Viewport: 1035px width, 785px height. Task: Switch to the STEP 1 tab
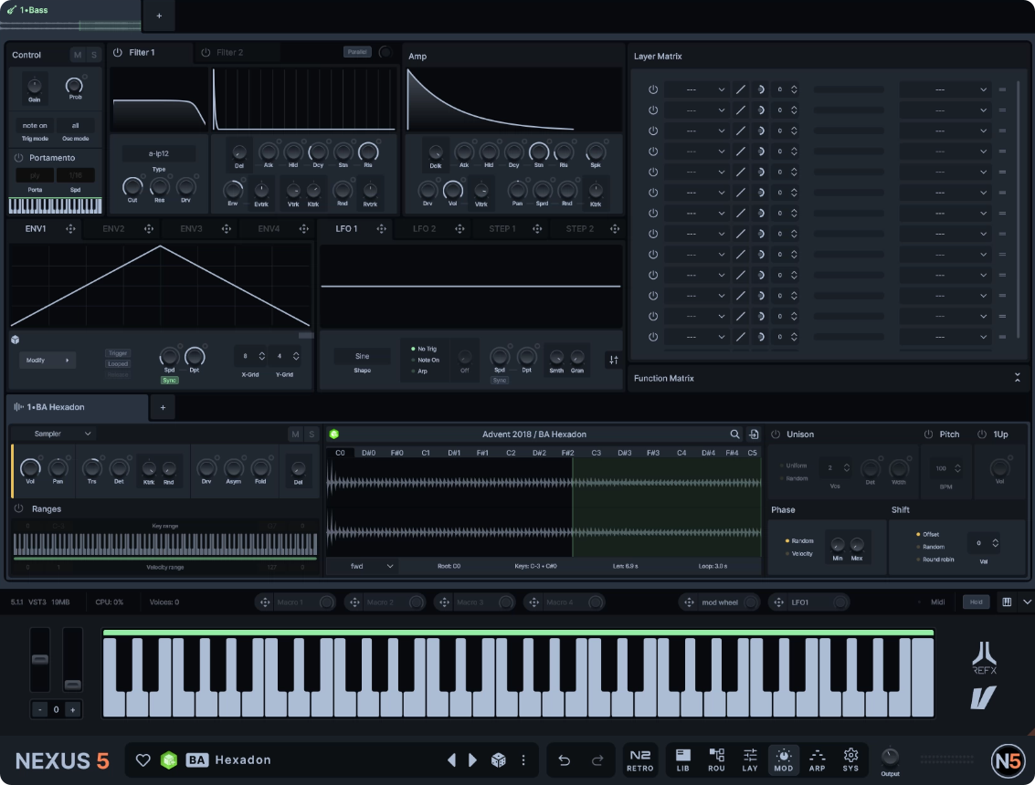pyautogui.click(x=502, y=229)
